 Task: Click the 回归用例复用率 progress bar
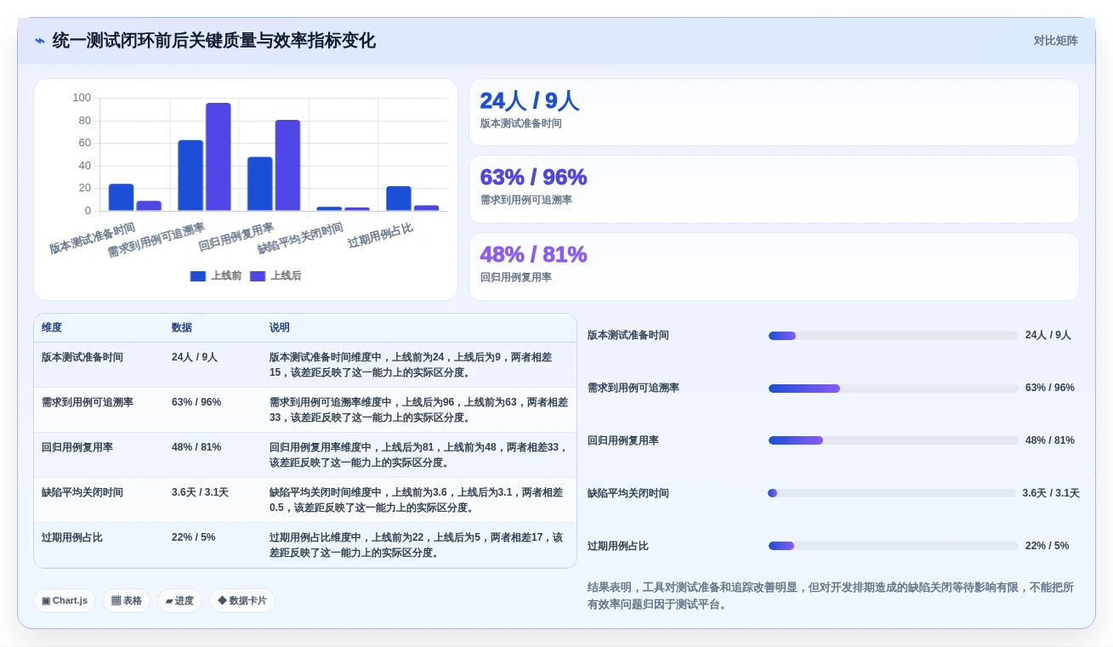point(893,440)
